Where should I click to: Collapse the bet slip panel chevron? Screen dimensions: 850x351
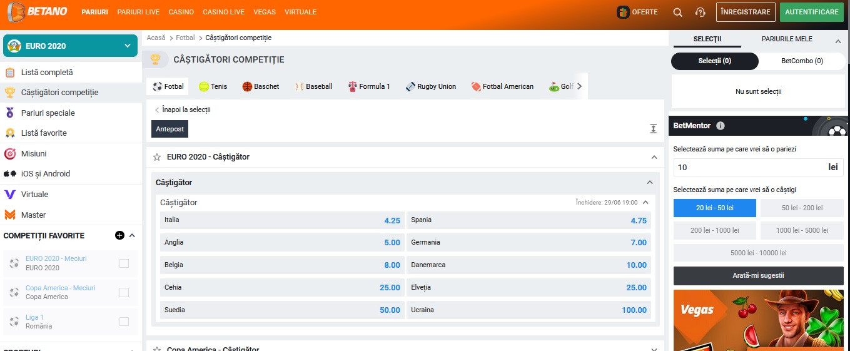[x=838, y=41]
